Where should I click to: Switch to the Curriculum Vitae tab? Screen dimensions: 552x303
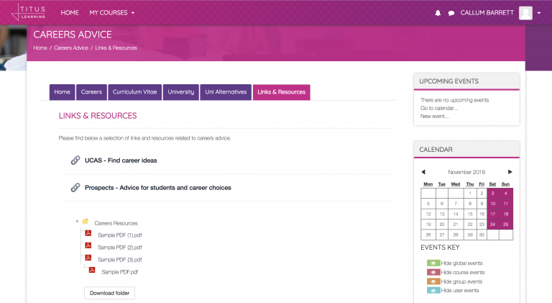point(134,92)
